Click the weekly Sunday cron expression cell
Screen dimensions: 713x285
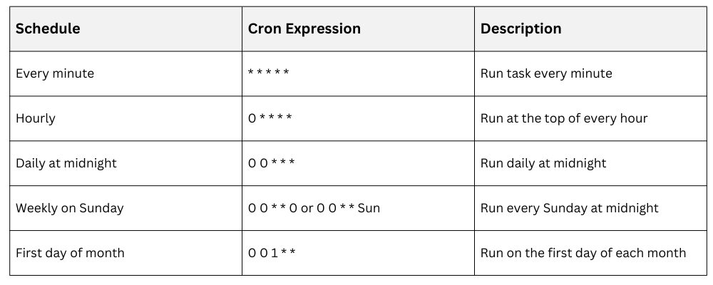314,208
